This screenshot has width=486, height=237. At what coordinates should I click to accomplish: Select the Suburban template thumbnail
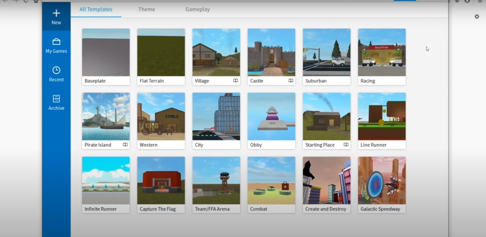(327, 52)
